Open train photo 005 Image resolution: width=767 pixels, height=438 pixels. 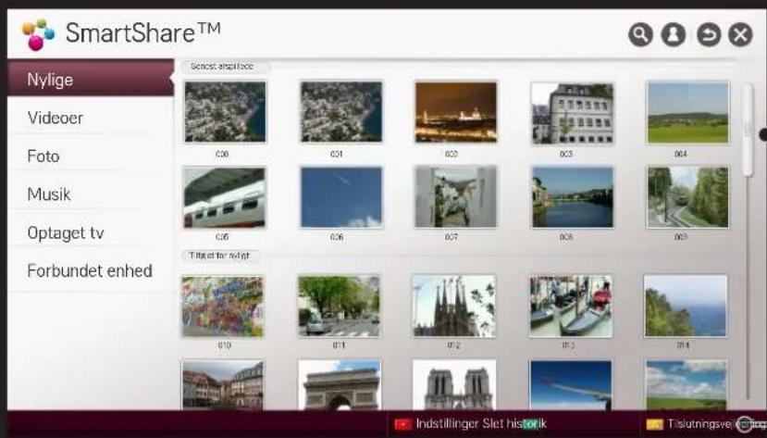(x=224, y=197)
